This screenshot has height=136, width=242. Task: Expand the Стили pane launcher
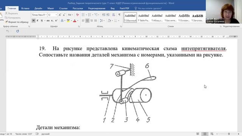(220, 26)
